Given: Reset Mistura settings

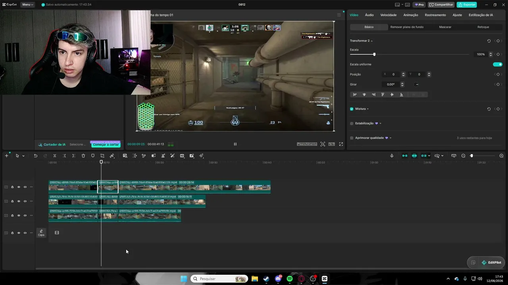Looking at the screenshot, I should [489, 109].
